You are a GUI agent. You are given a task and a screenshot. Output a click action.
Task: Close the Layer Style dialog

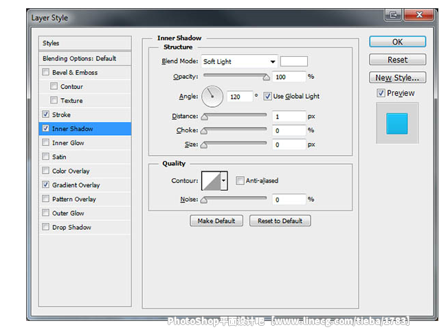(x=419, y=15)
